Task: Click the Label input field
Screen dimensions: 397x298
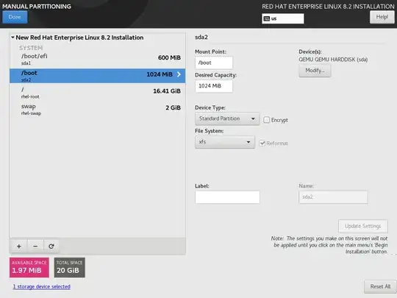Action: point(227,197)
